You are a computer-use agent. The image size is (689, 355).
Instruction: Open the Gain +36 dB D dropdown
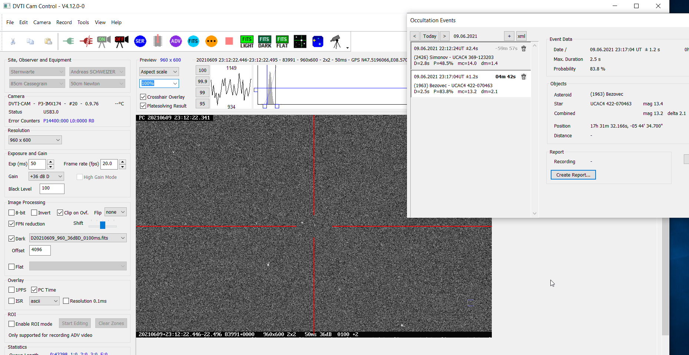tap(46, 177)
